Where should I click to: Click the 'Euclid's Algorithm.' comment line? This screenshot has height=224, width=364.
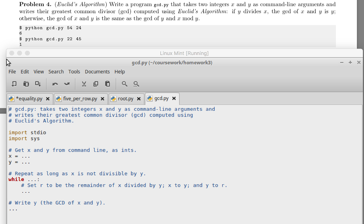(x=41, y=121)
